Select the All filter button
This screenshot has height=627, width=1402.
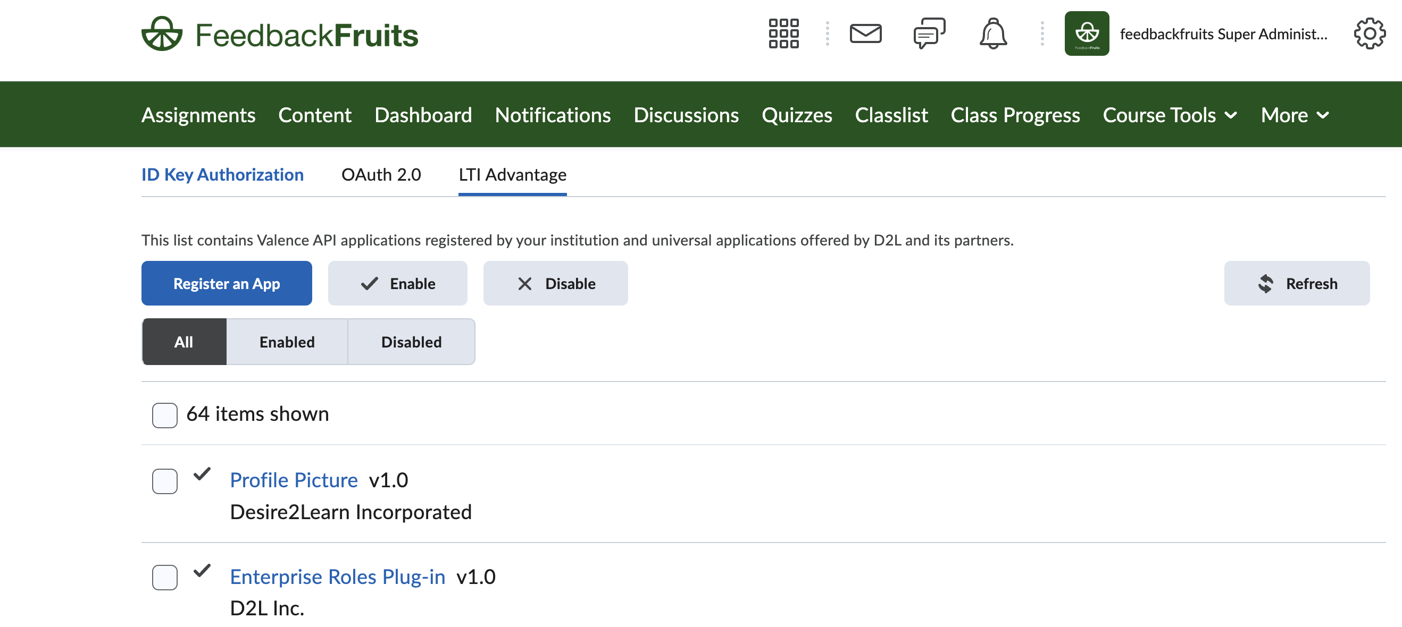click(x=184, y=342)
